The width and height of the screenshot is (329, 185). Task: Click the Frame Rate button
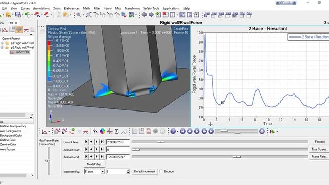tap(319, 156)
